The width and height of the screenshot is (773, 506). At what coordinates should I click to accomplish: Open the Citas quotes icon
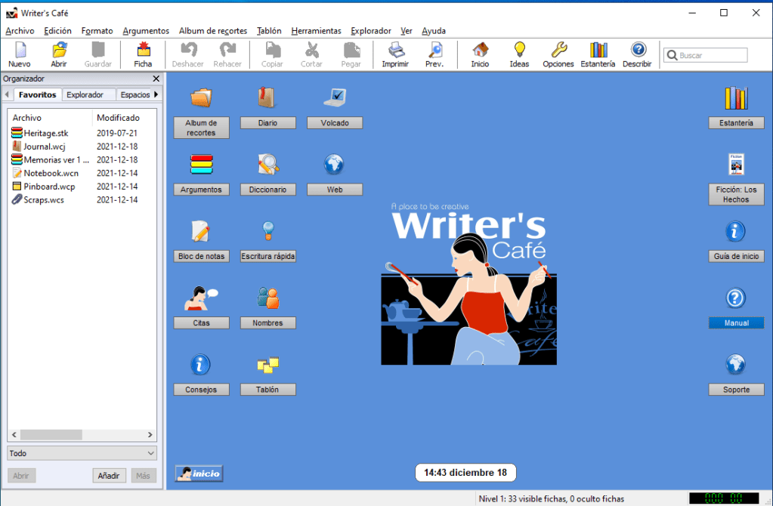point(201,298)
